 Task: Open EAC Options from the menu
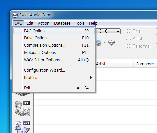54,31
